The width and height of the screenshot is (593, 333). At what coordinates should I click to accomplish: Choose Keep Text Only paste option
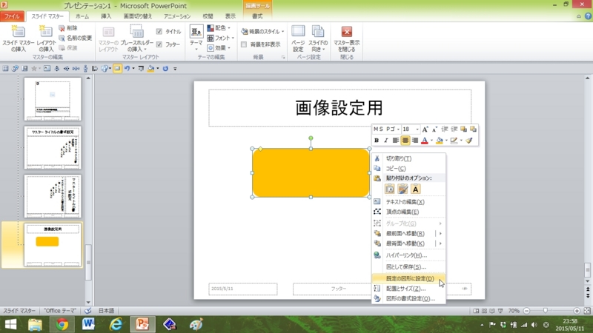coord(415,189)
